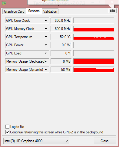Click the GPU-Z app icon in title bar

[4, 3]
